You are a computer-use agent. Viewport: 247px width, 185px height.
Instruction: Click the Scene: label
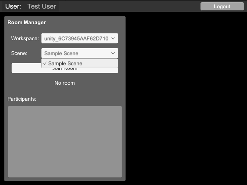point(19,53)
